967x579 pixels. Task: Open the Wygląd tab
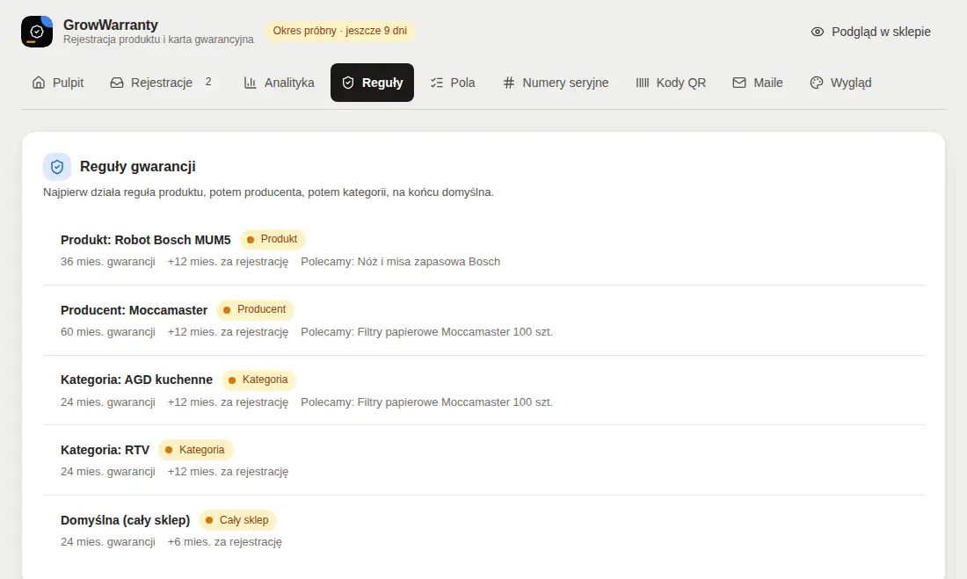coord(840,83)
